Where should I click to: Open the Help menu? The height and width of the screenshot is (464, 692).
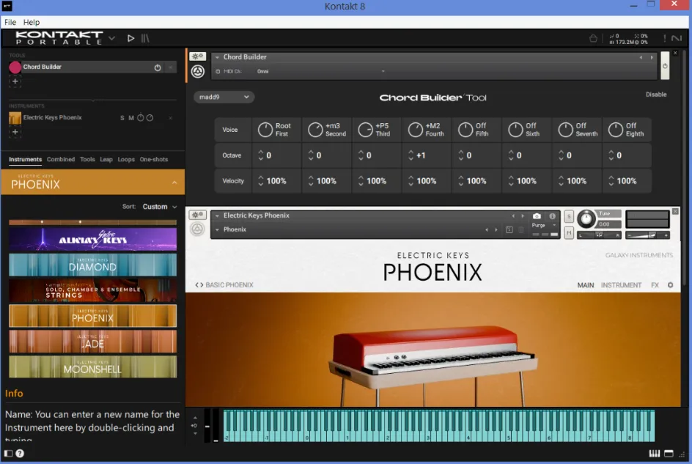point(32,22)
